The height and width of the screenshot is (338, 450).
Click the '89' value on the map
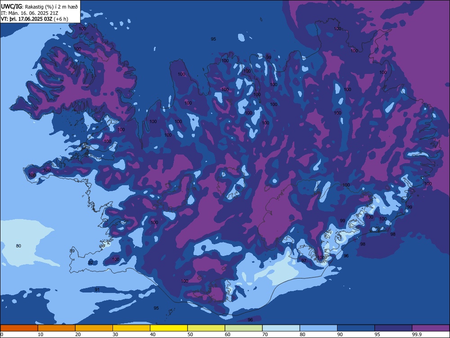click(72, 251)
